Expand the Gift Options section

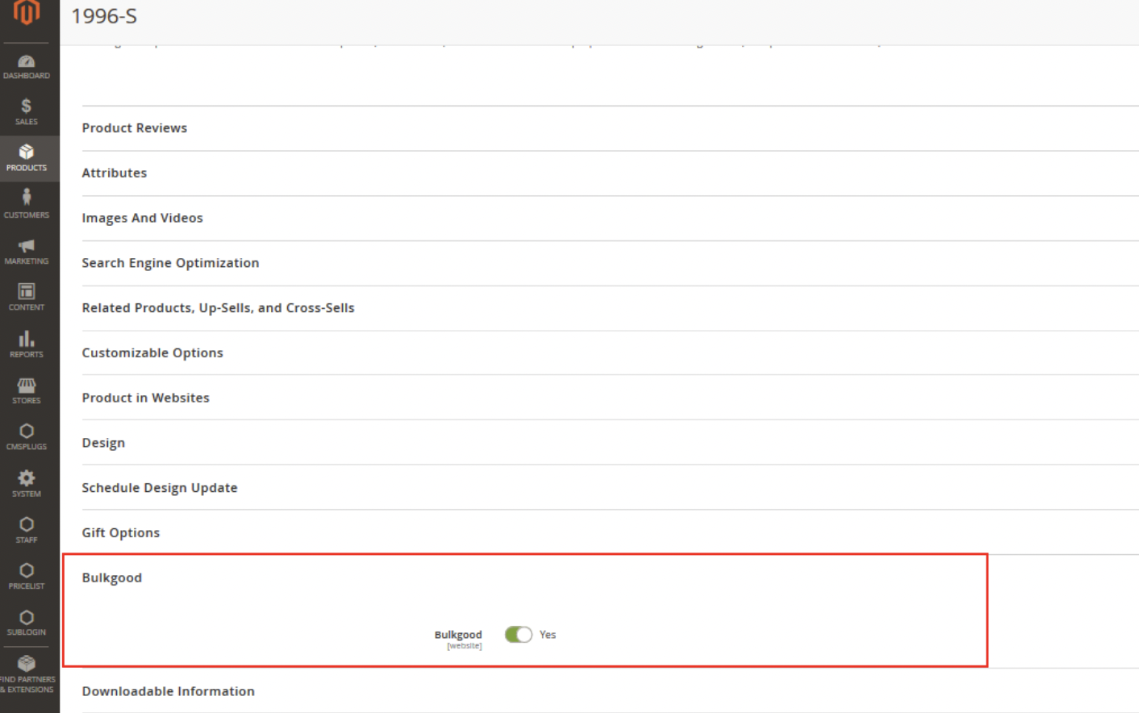121,533
